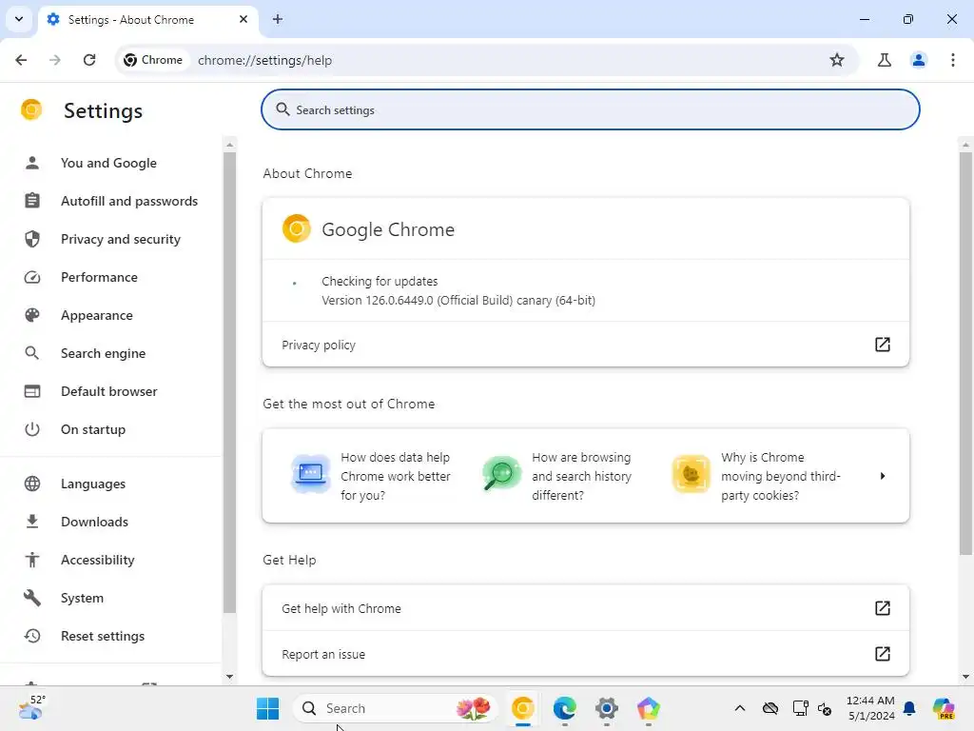The image size is (974, 731).
Task: Click the sidebar scrollbar down arrow
Action: click(230, 677)
